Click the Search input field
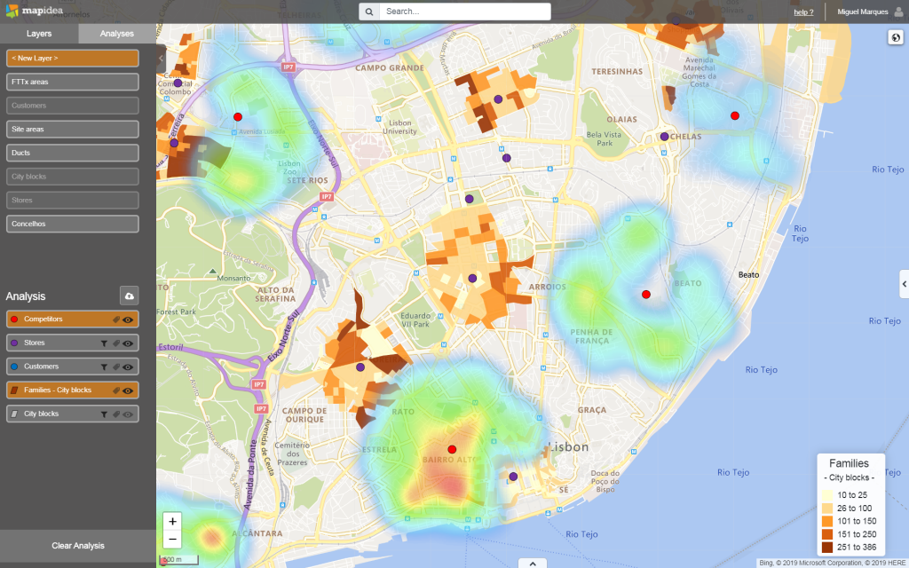Image resolution: width=909 pixels, height=568 pixels. (465, 12)
